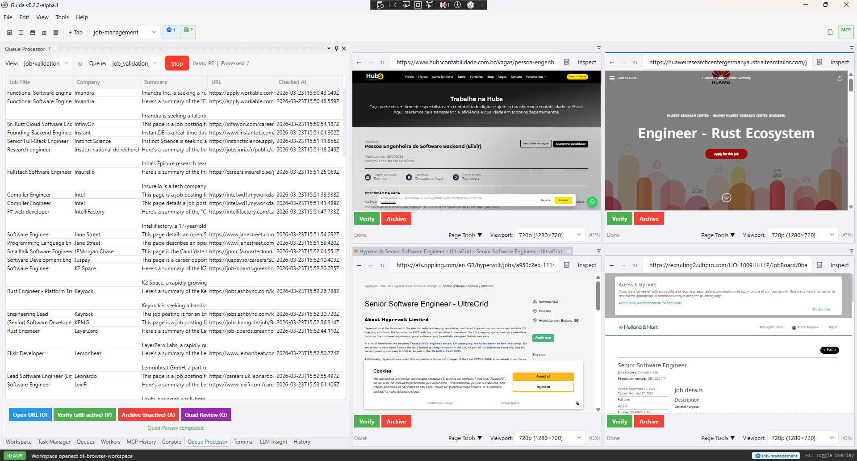This screenshot has width=857, height=461.
Task: Click the hubscontabilidade URL address field
Action: click(x=475, y=63)
